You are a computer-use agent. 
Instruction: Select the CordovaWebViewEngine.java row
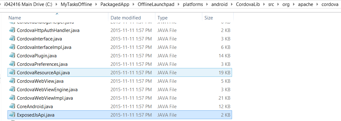120,89
